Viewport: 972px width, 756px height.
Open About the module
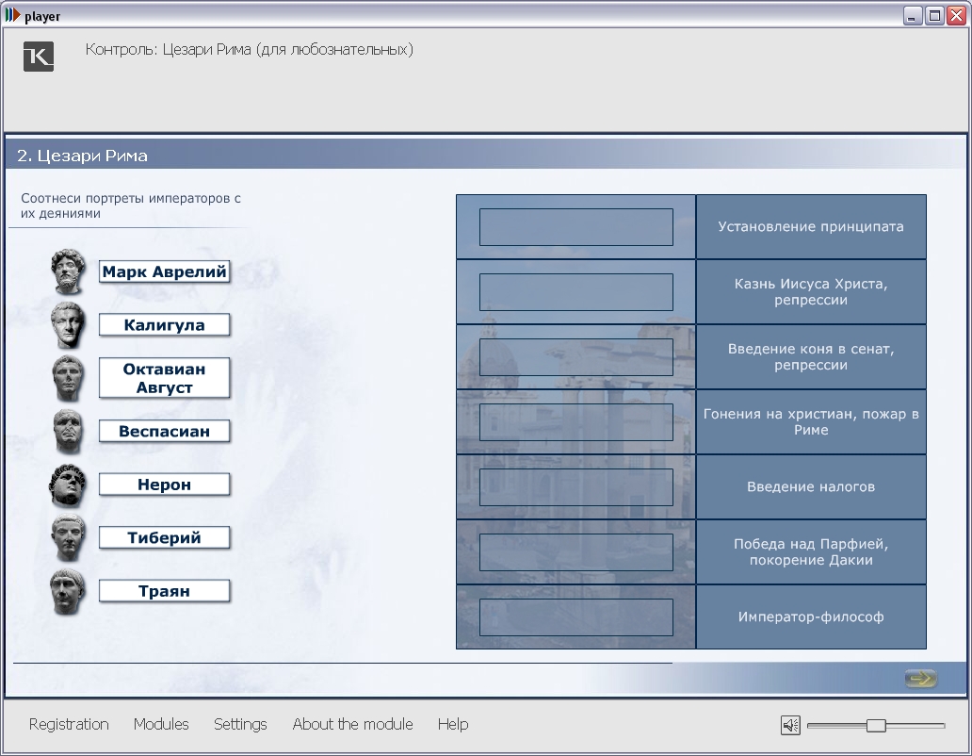click(x=352, y=724)
